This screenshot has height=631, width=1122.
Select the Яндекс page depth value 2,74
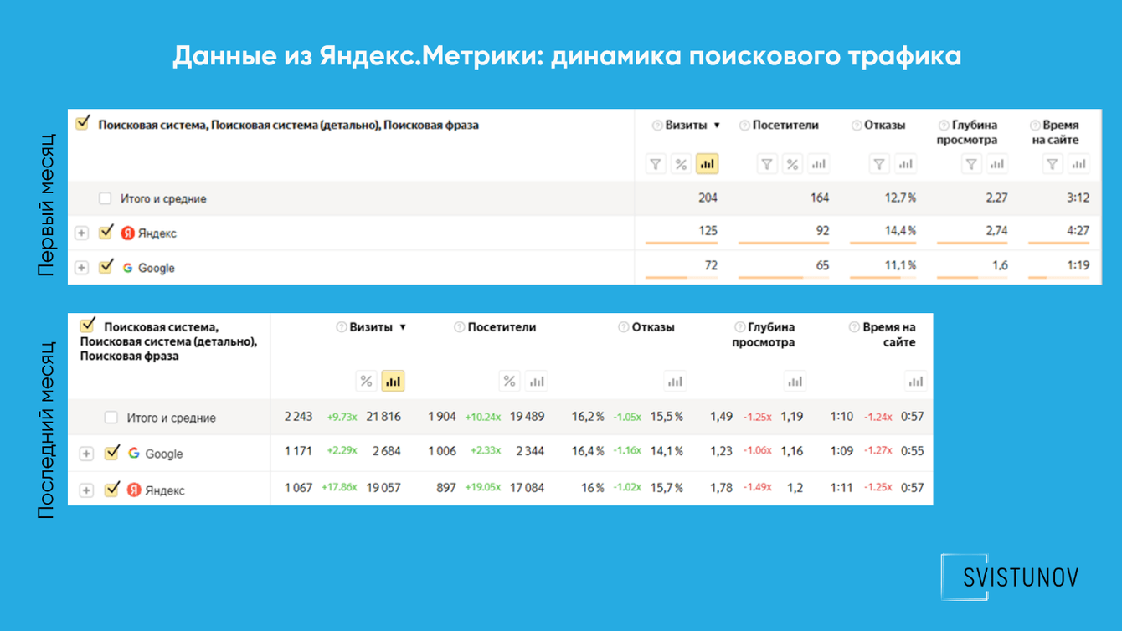point(996,230)
